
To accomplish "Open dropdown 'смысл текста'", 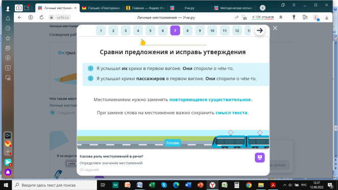I will click(x=231, y=113).
